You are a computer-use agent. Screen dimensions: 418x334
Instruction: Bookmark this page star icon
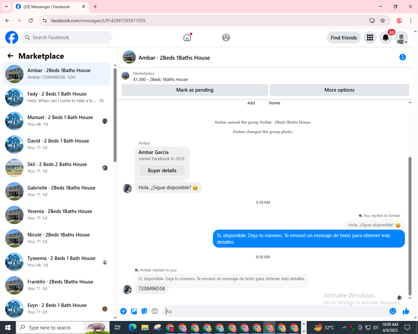[383, 21]
